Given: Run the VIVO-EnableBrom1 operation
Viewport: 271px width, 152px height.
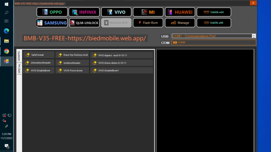Looking at the screenshot, I should 121,70.
